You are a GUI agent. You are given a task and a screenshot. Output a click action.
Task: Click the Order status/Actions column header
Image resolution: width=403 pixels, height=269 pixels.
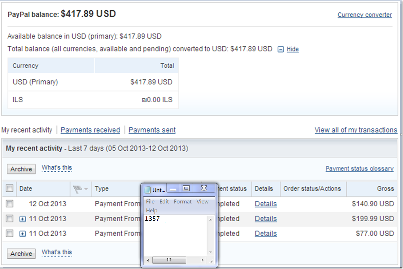(x=312, y=188)
